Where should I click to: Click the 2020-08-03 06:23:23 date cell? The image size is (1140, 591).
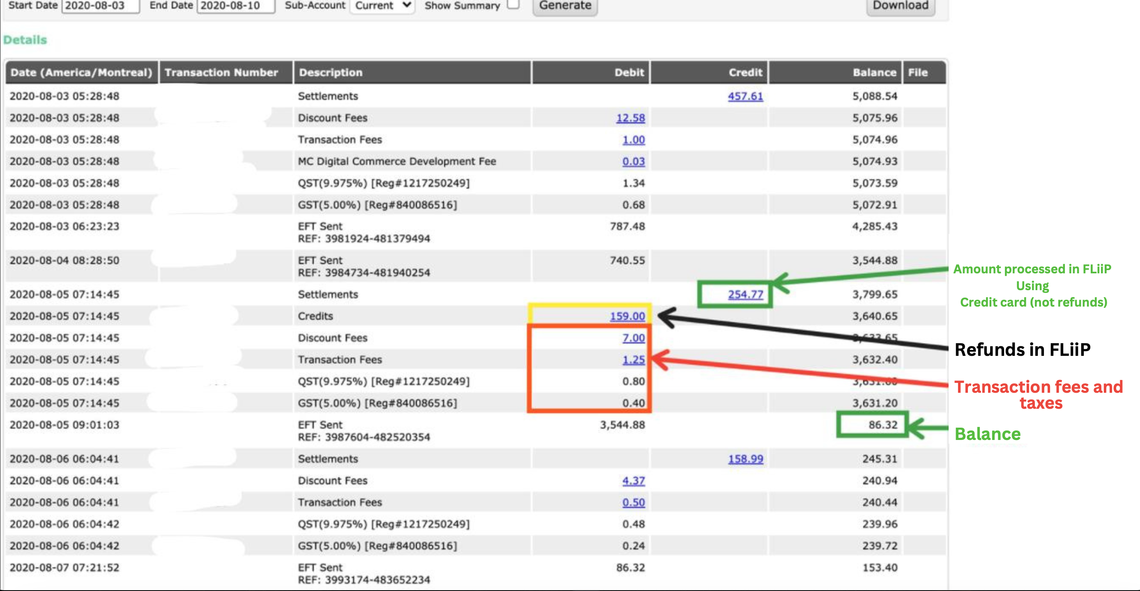(64, 226)
